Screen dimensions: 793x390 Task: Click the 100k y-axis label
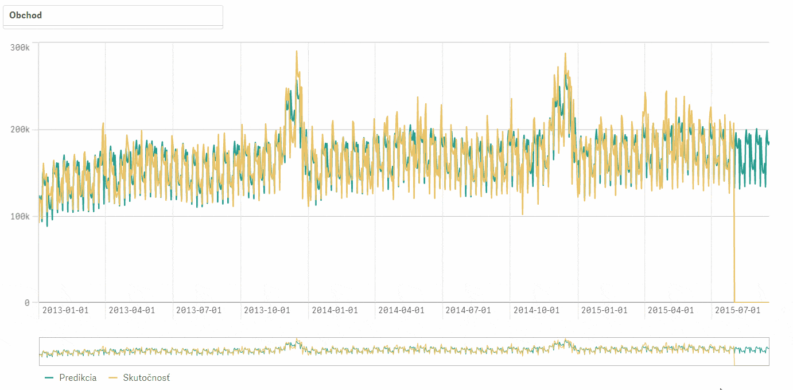tap(20, 216)
